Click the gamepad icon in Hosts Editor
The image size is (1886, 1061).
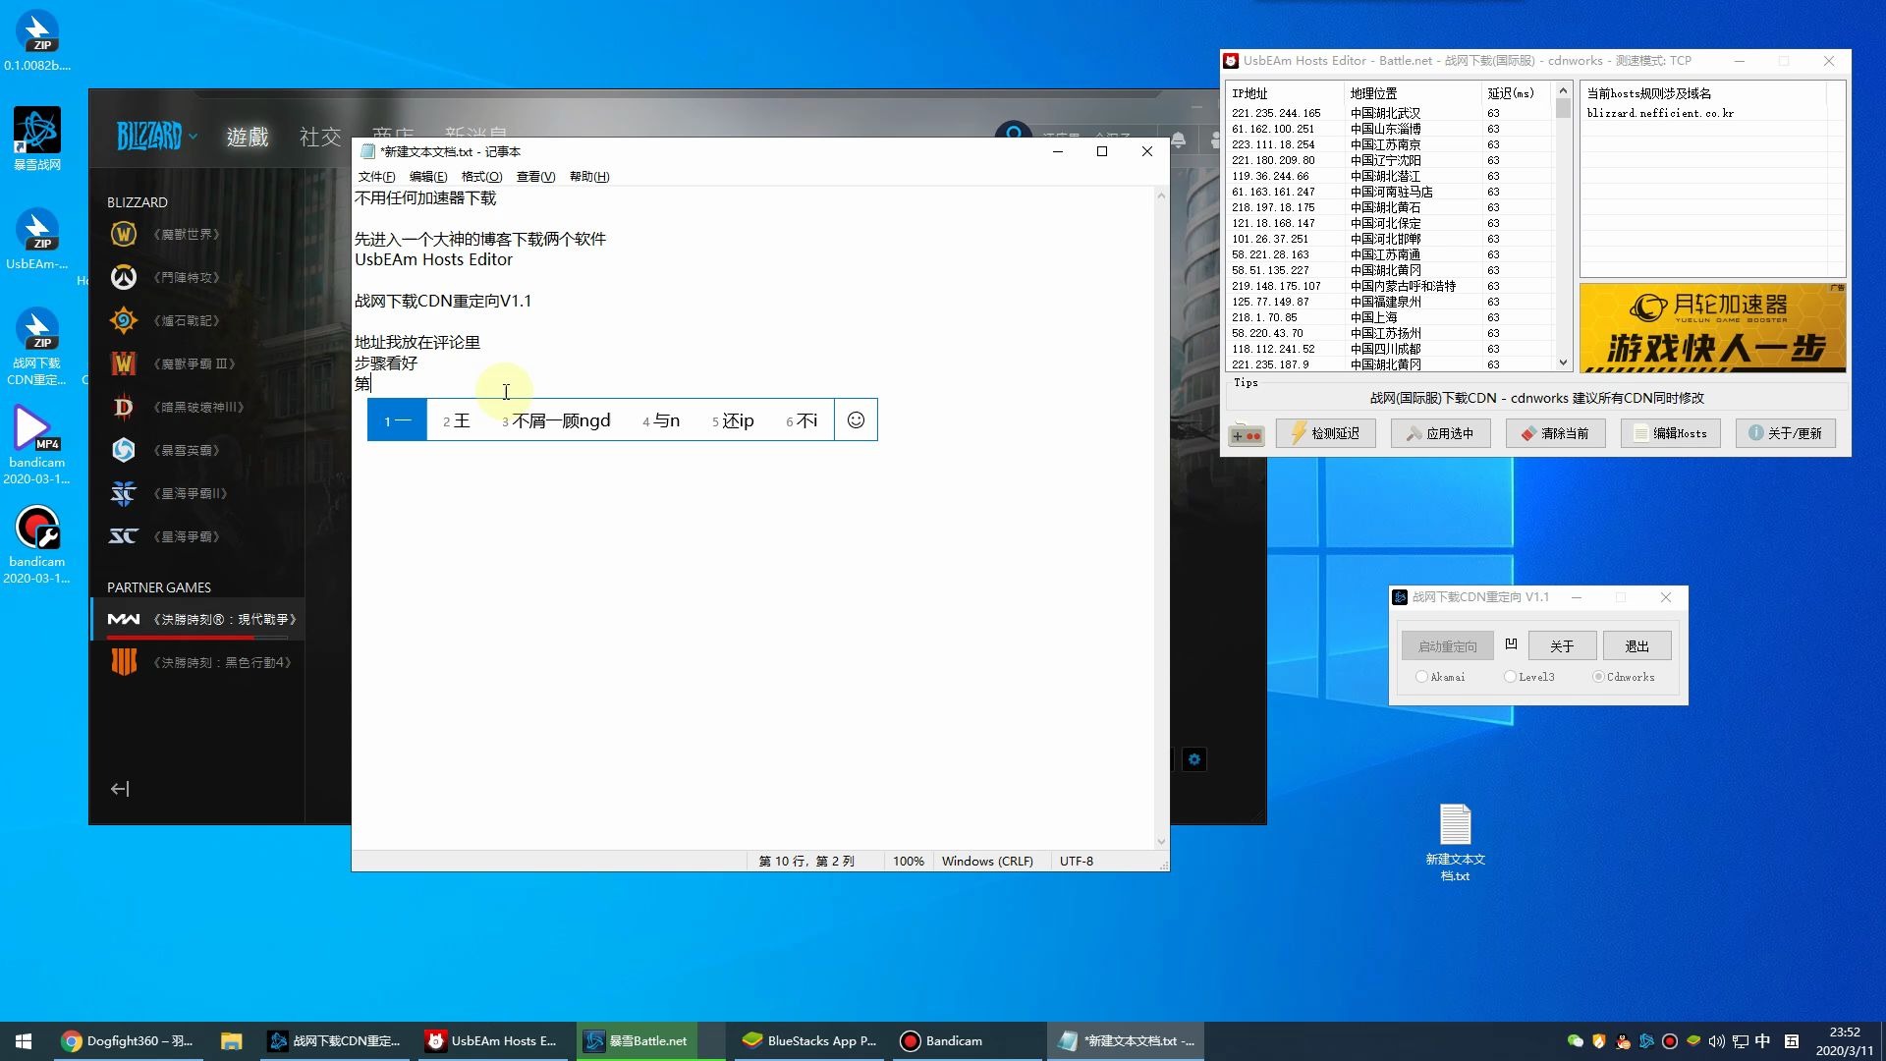1246,434
